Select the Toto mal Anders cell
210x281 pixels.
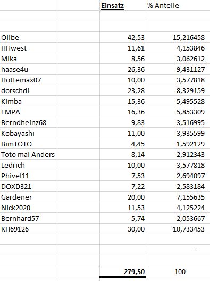tap(29, 154)
